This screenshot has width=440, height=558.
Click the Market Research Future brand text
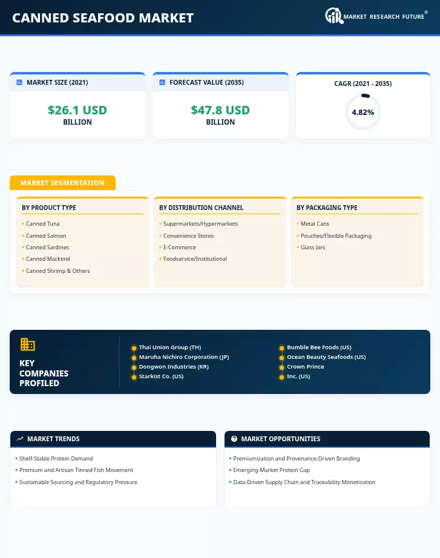tap(384, 17)
